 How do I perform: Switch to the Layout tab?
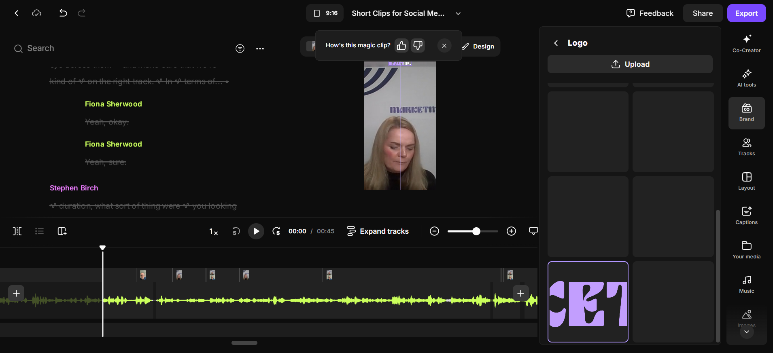point(746,182)
